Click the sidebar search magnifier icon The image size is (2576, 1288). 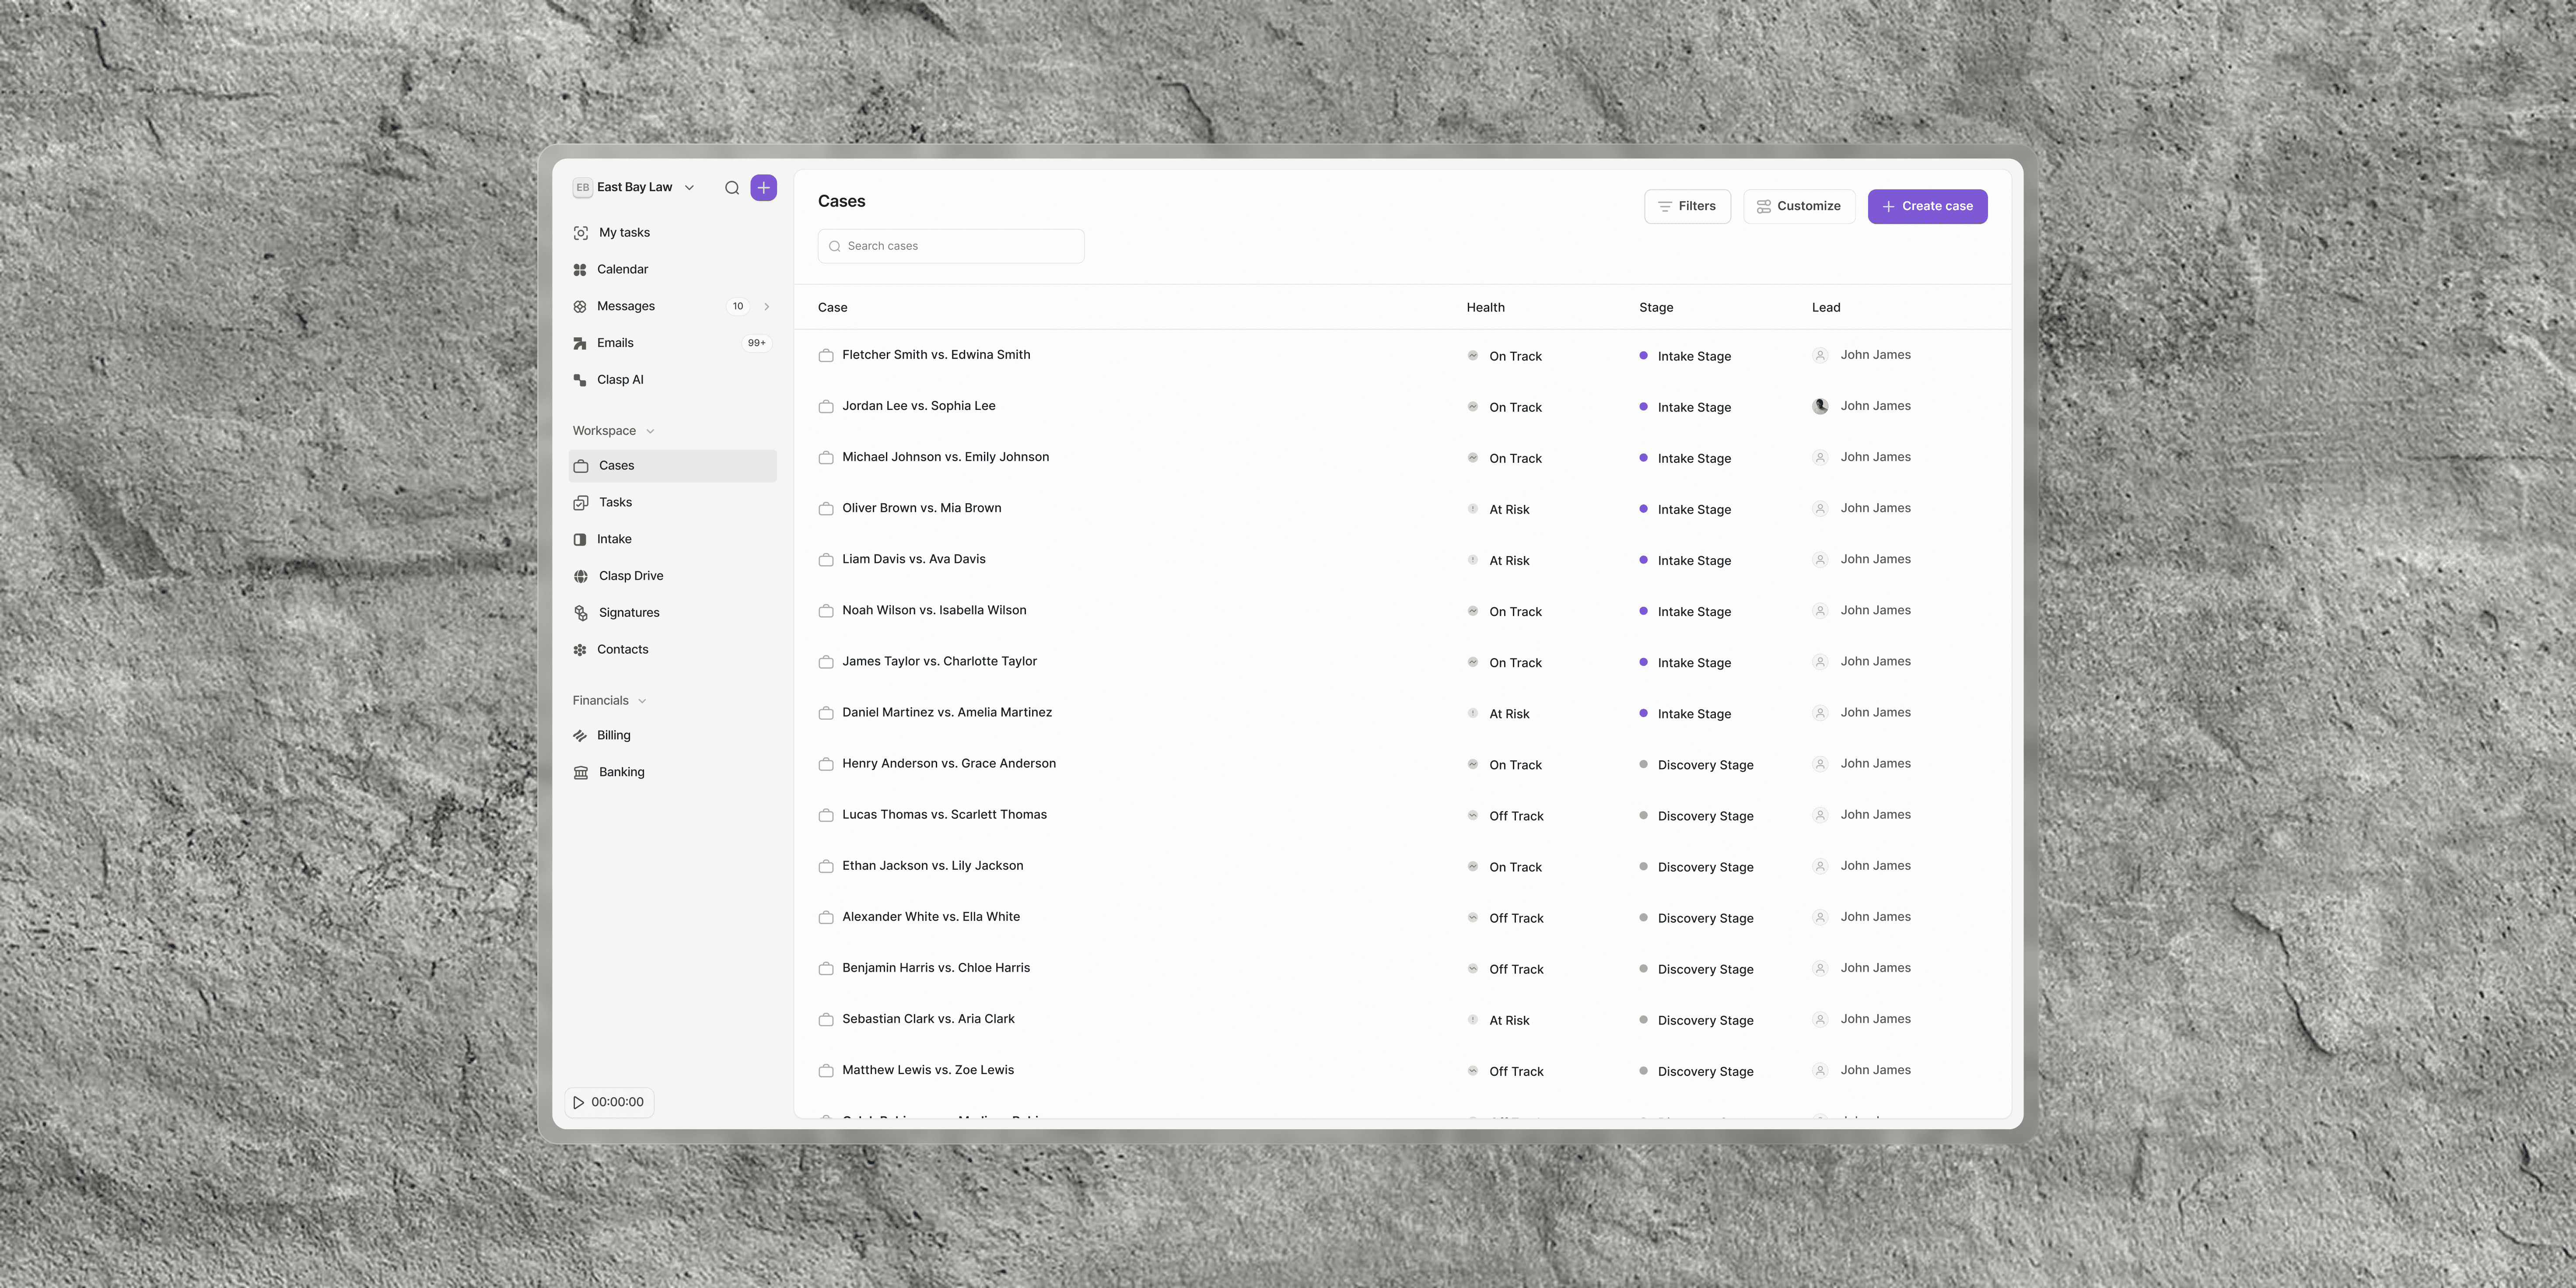click(x=732, y=188)
